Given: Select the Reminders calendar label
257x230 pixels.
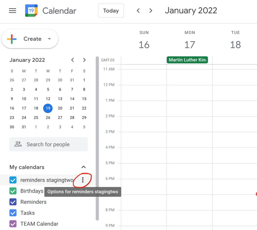Looking at the screenshot, I should (33, 202).
